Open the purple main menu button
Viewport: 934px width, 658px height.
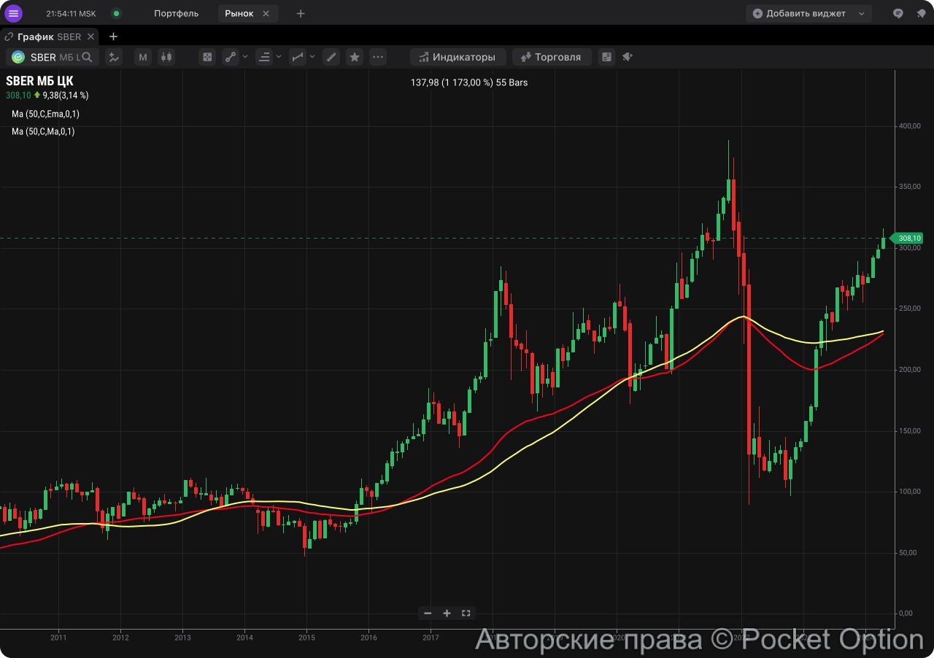click(13, 13)
